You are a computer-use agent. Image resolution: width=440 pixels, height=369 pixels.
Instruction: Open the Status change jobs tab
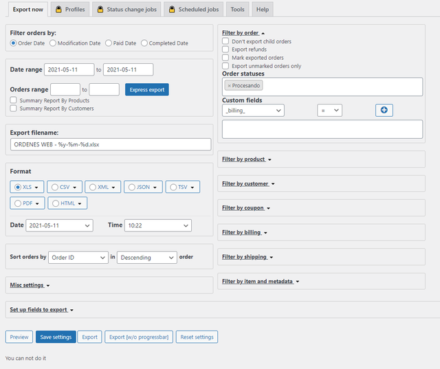click(x=126, y=9)
